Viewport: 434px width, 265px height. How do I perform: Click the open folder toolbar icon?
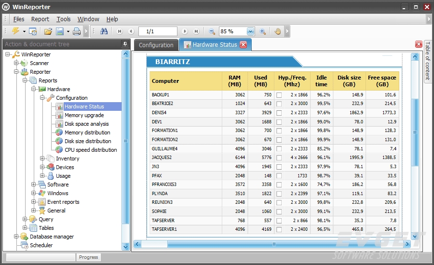tap(48, 31)
